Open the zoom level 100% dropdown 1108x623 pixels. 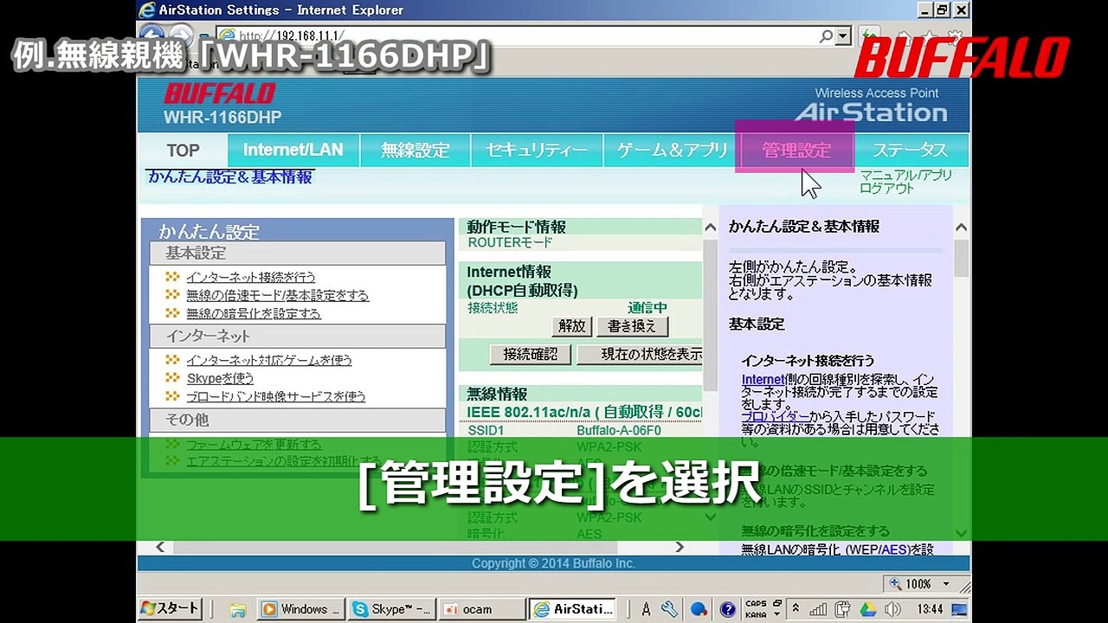pyautogui.click(x=946, y=584)
